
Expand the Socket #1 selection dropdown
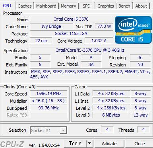point(63,130)
